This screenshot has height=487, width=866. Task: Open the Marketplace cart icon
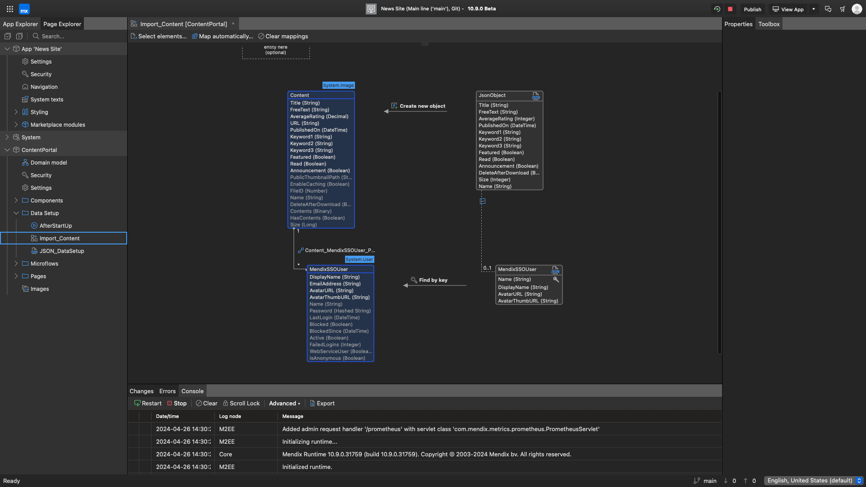click(x=842, y=9)
